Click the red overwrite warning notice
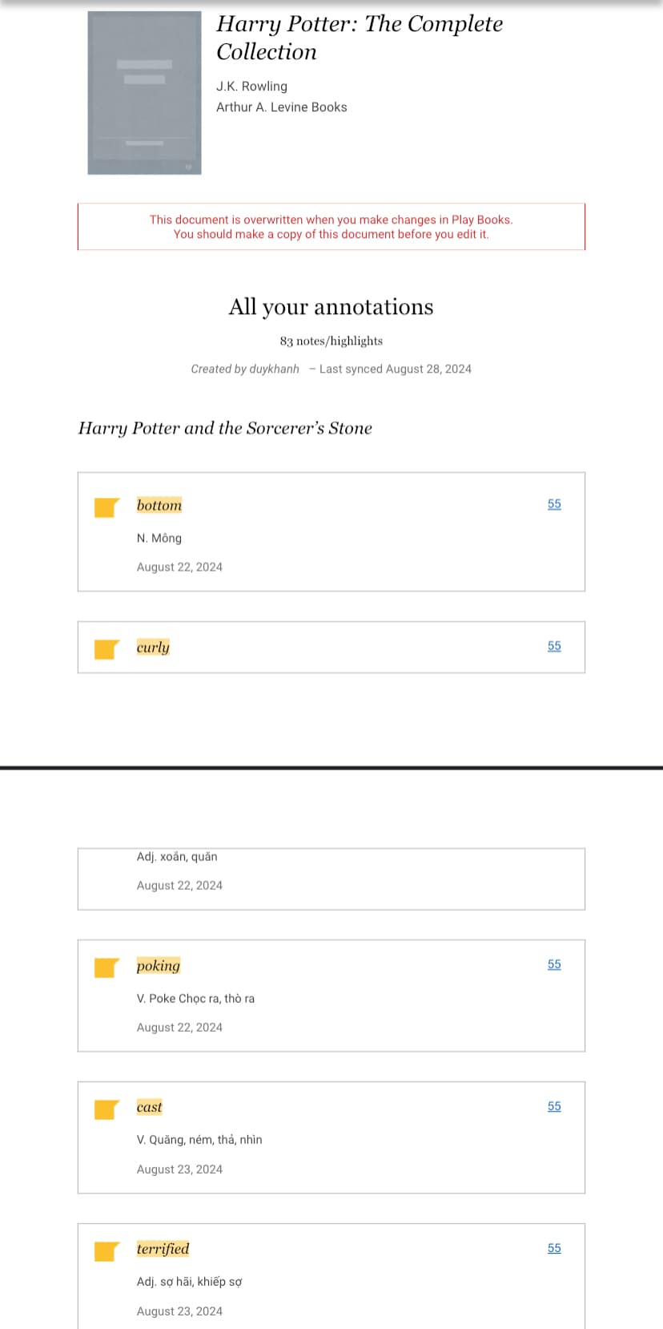Image resolution: width=663 pixels, height=1329 pixels. [x=331, y=227]
